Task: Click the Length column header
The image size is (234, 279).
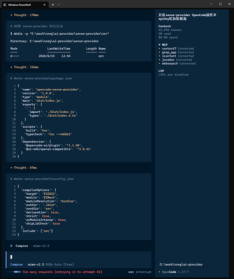Action: tap(91, 49)
